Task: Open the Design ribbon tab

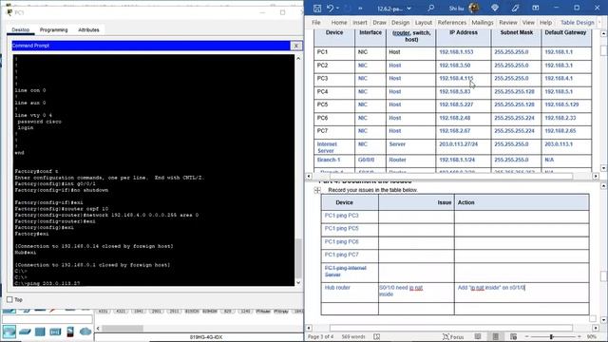Action: click(x=400, y=23)
